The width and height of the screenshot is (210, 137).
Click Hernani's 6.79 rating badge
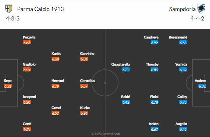pos(56,86)
